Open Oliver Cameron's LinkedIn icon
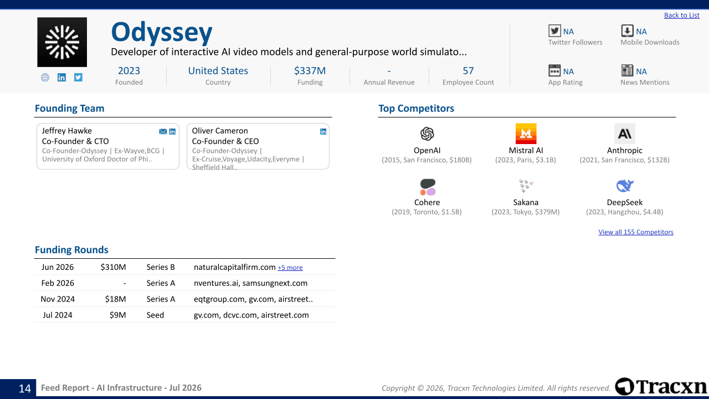The width and height of the screenshot is (709, 399). pos(323,131)
